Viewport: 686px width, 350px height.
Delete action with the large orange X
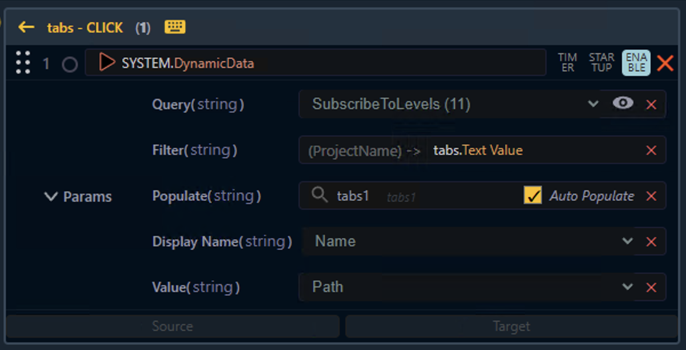pyautogui.click(x=665, y=63)
